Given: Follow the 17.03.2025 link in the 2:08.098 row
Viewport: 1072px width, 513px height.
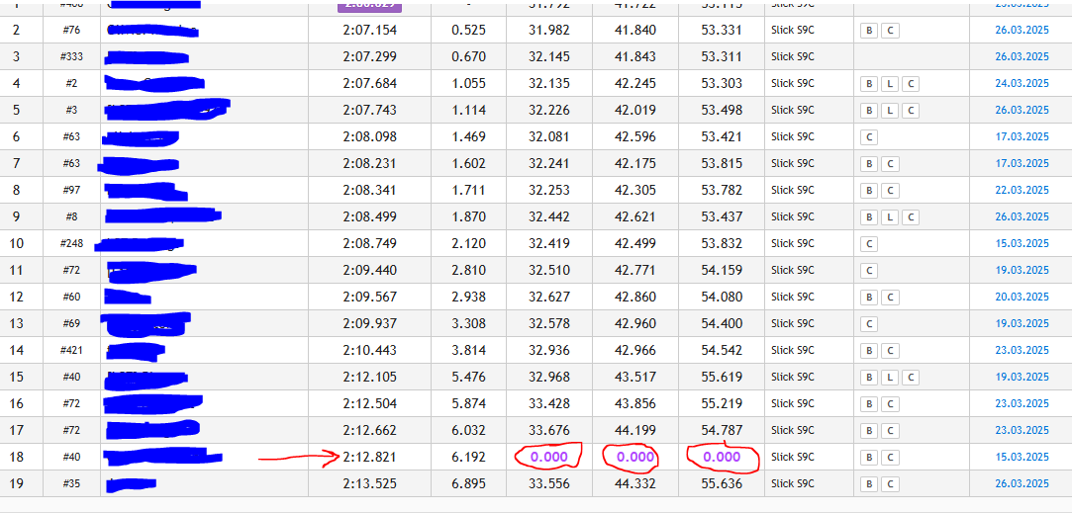Looking at the screenshot, I should [1023, 137].
